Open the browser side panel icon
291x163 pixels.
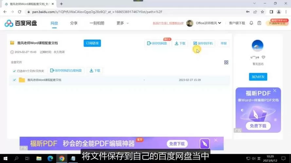pyautogui.click(x=271, y=12)
